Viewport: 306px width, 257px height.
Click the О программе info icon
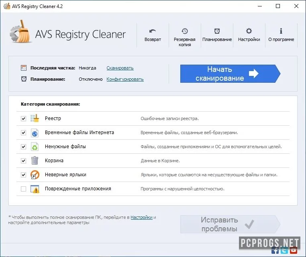click(x=281, y=31)
